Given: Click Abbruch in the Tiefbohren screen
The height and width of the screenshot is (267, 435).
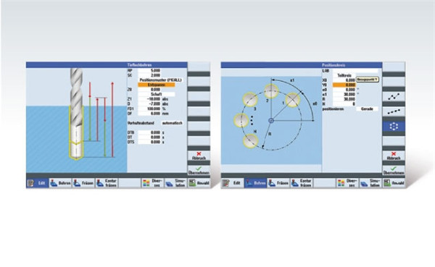Looking at the screenshot, I should (199, 156).
